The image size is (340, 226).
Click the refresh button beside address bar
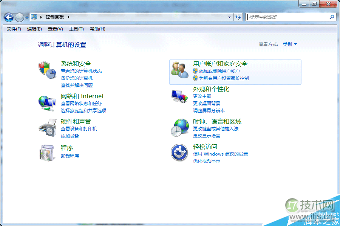coord(238,17)
